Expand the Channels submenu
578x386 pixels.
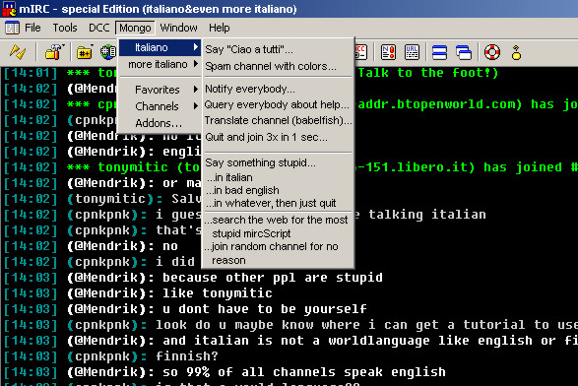(160, 106)
